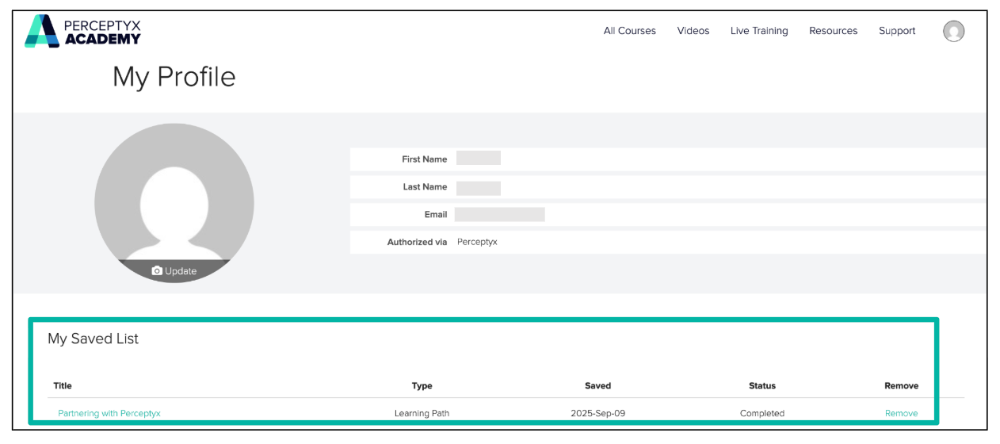Click the Perceptyx Academy logo
Image resolution: width=1000 pixels, height=444 pixels.
[x=82, y=31]
